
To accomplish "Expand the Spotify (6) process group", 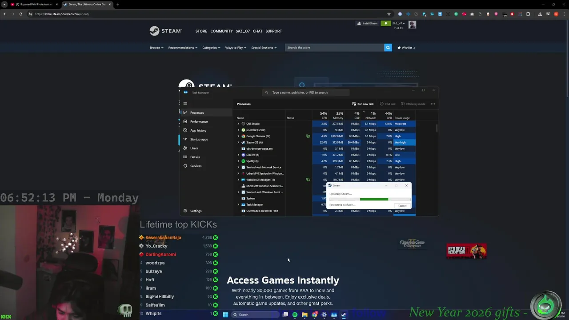I will [x=238, y=161].
